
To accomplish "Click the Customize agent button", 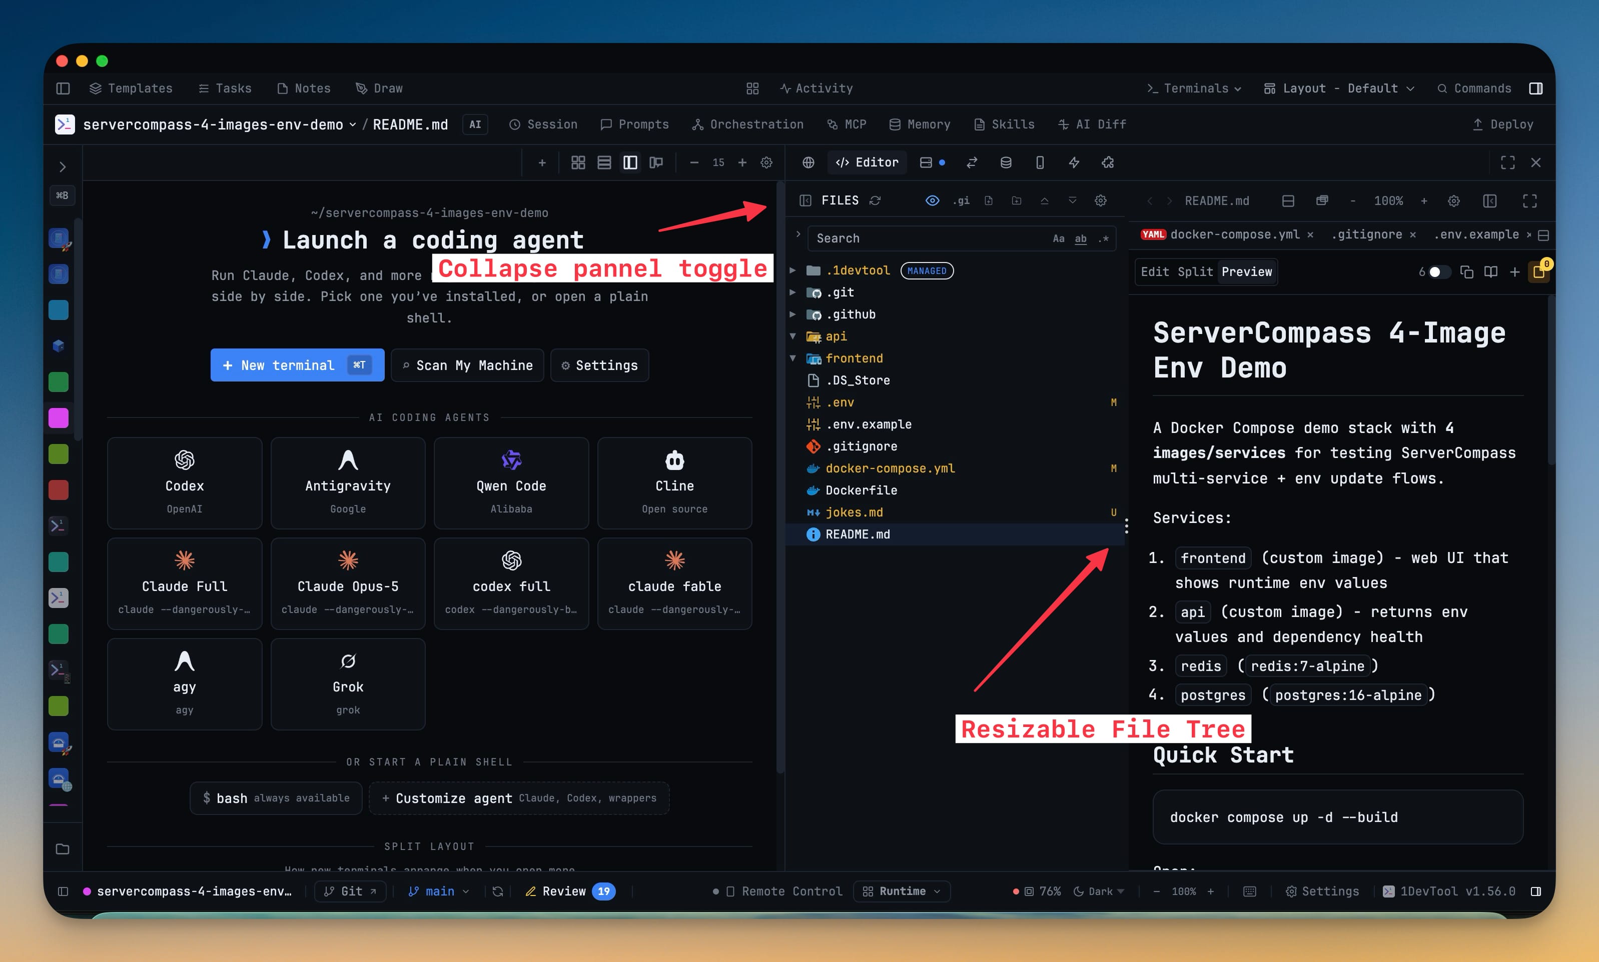I will pos(519,798).
